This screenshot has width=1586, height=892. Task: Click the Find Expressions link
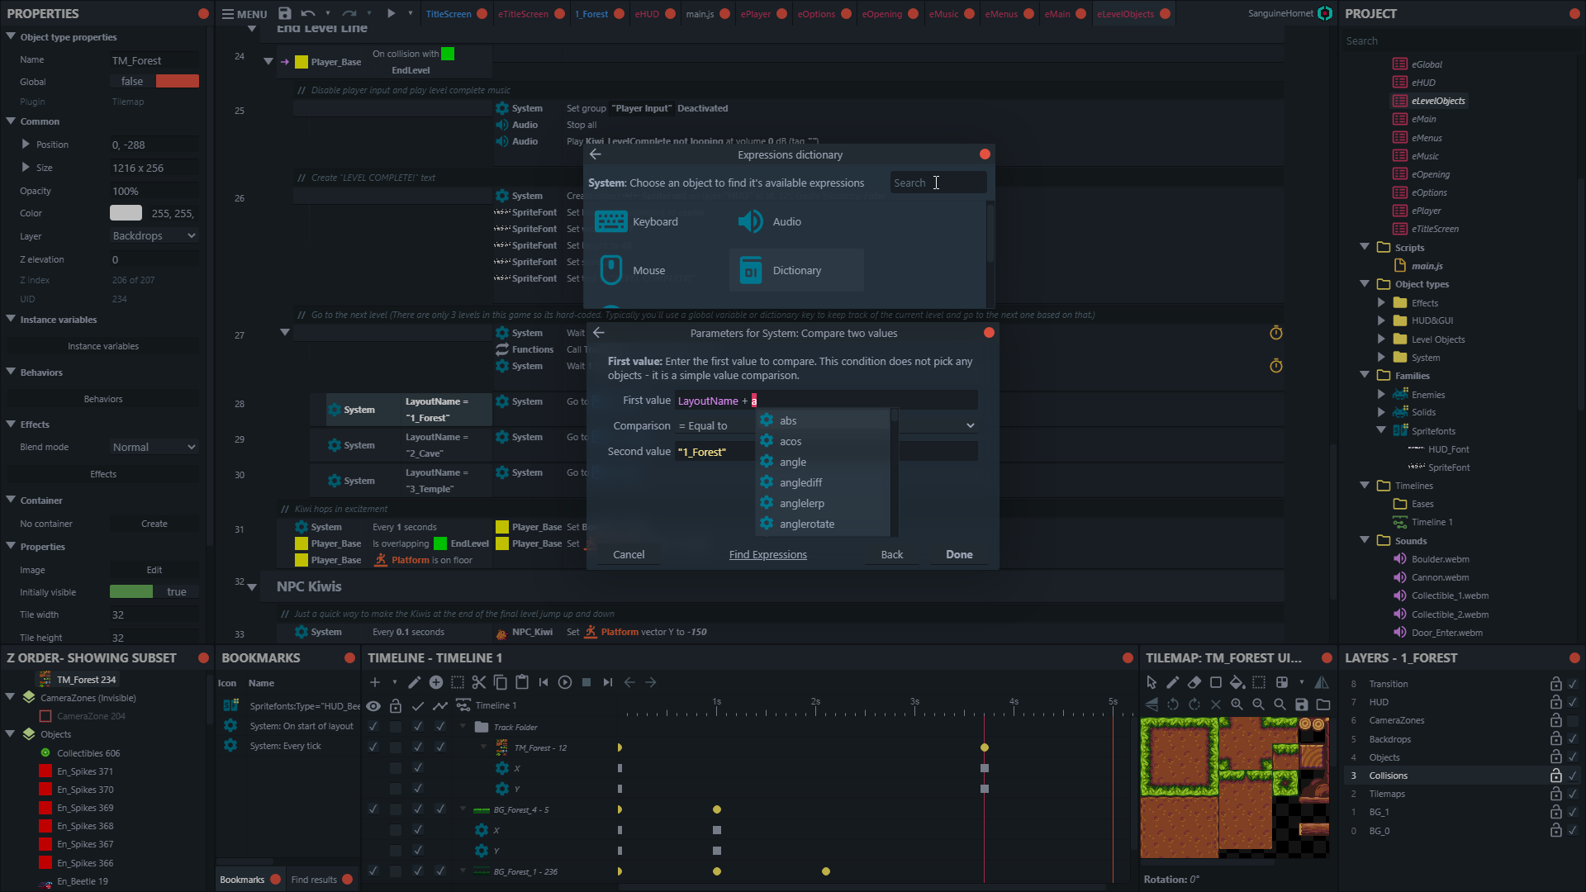pos(767,555)
